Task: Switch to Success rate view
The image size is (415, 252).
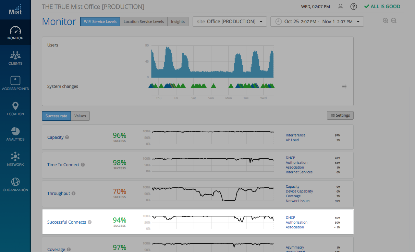Action: [x=56, y=116]
